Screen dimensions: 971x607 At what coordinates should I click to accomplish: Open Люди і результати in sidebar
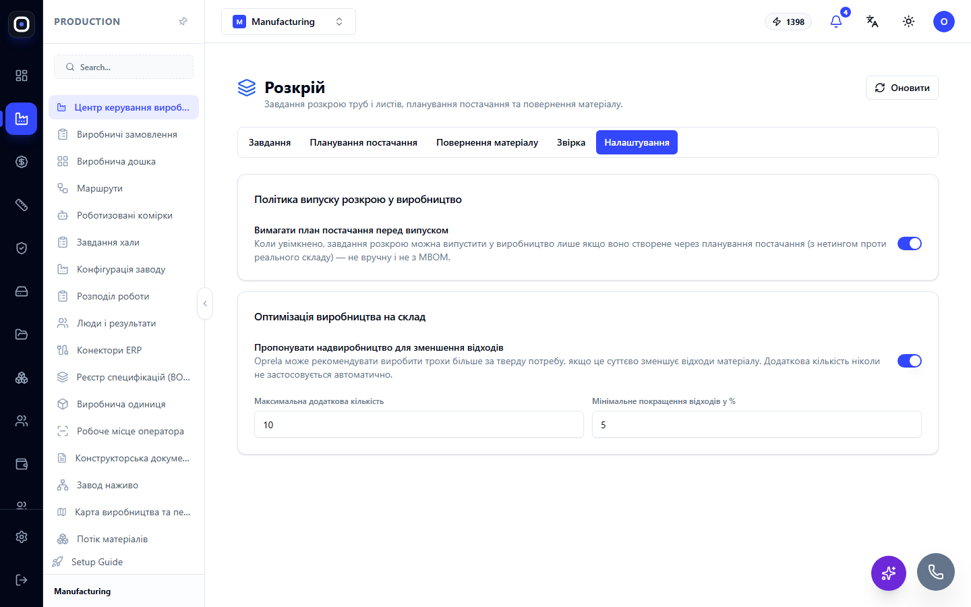click(123, 323)
